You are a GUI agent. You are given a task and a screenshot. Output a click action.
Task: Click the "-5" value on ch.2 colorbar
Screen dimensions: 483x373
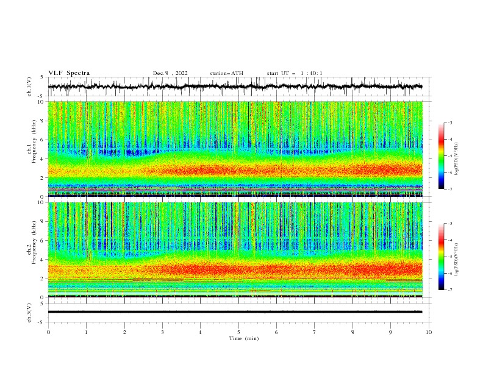450,257
